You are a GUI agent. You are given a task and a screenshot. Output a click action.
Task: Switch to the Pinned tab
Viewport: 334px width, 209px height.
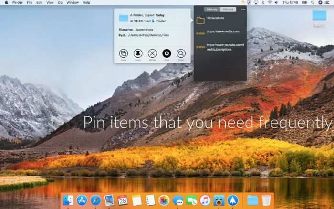click(228, 10)
